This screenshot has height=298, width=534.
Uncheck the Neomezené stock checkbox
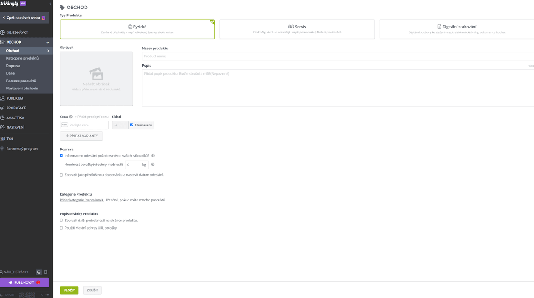(132, 125)
